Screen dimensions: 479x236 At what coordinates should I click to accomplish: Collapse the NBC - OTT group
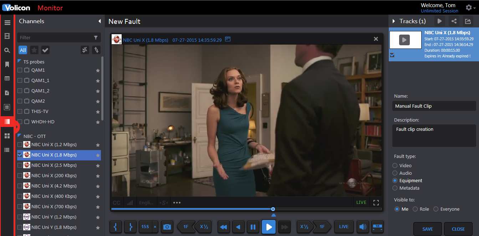coord(19,136)
